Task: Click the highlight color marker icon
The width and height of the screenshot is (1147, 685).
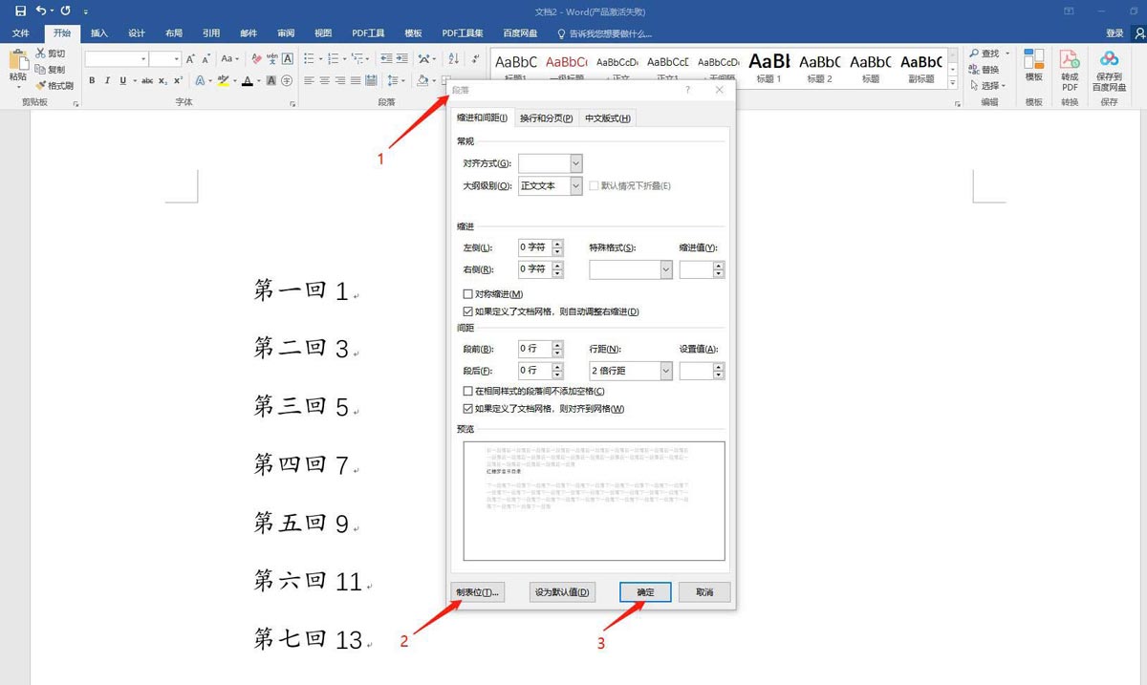Action: [x=223, y=81]
